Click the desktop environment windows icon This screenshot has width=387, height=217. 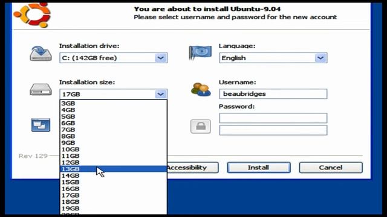(41, 125)
